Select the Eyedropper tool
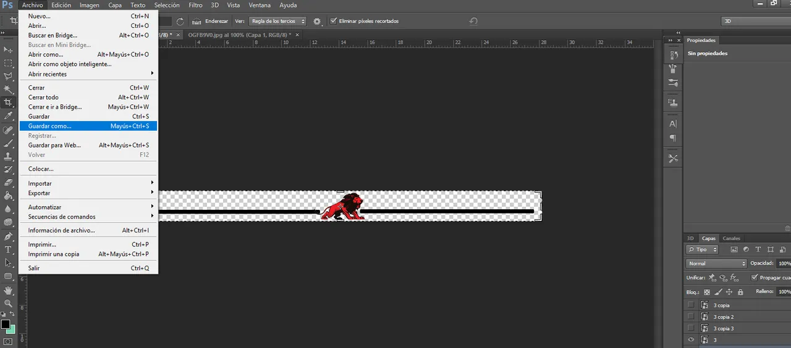Image resolution: width=791 pixels, height=348 pixels. (8, 116)
